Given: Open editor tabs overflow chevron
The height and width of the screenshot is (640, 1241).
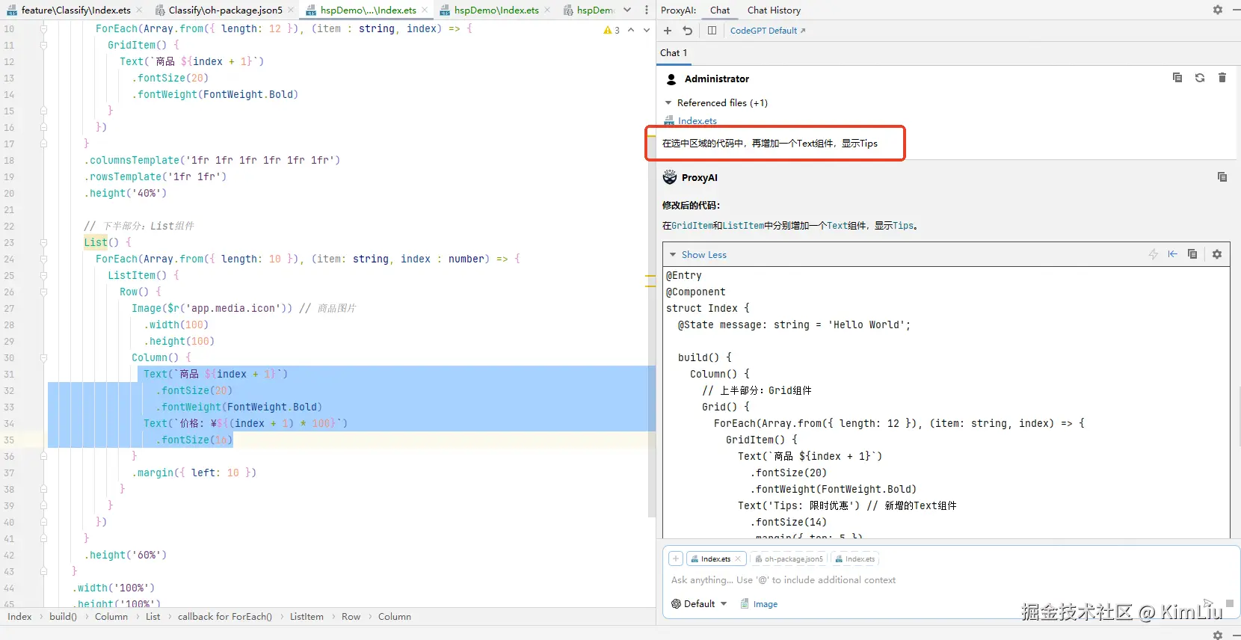Looking at the screenshot, I should point(627,10).
